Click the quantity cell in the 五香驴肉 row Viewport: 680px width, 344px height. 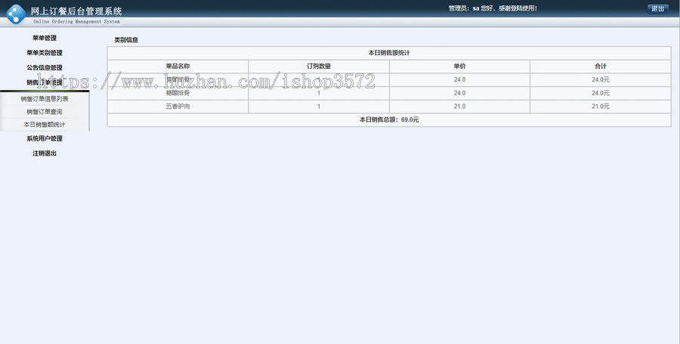tap(319, 107)
